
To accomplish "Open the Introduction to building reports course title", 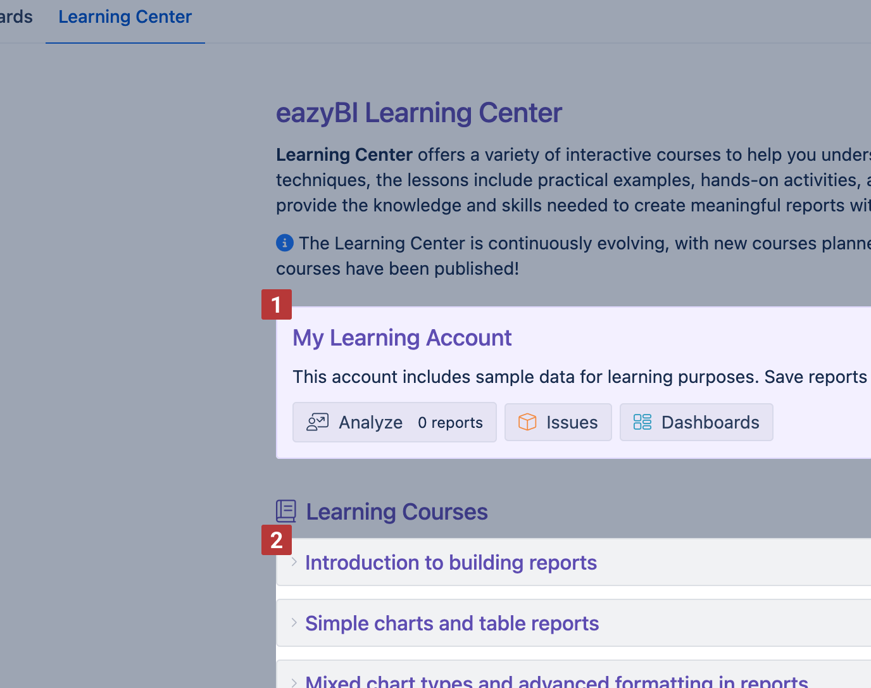I will pyautogui.click(x=451, y=563).
